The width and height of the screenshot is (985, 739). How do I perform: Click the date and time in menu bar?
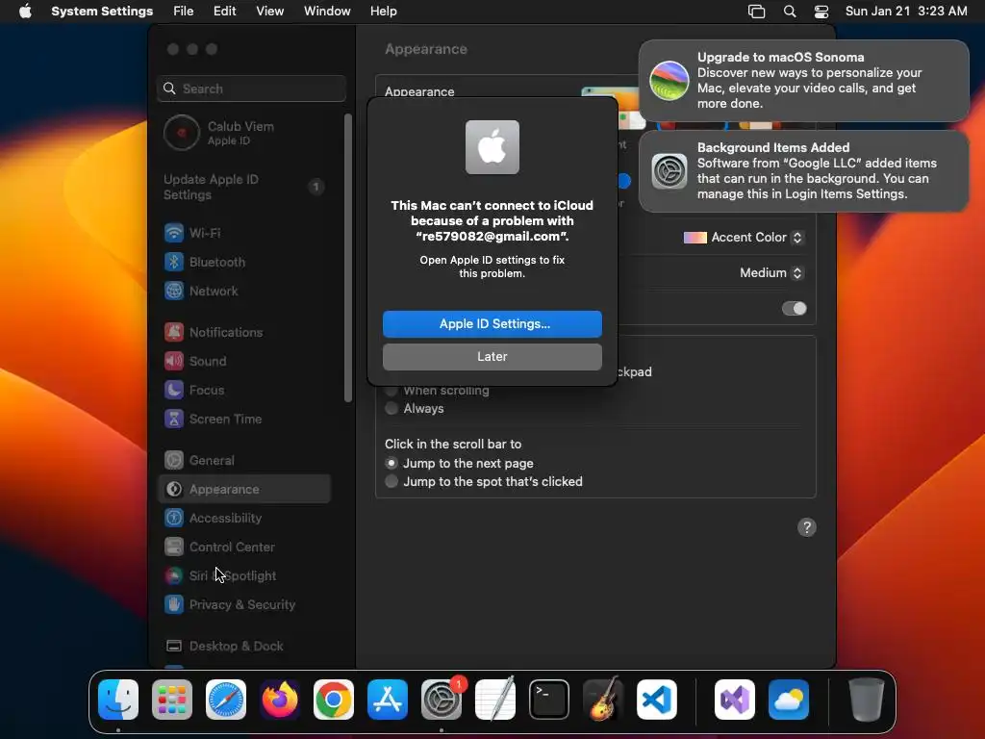[906, 12]
